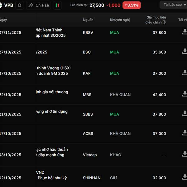Screen dimensions: 187x187
Task: Download the KAFI report
Action: point(185,73)
